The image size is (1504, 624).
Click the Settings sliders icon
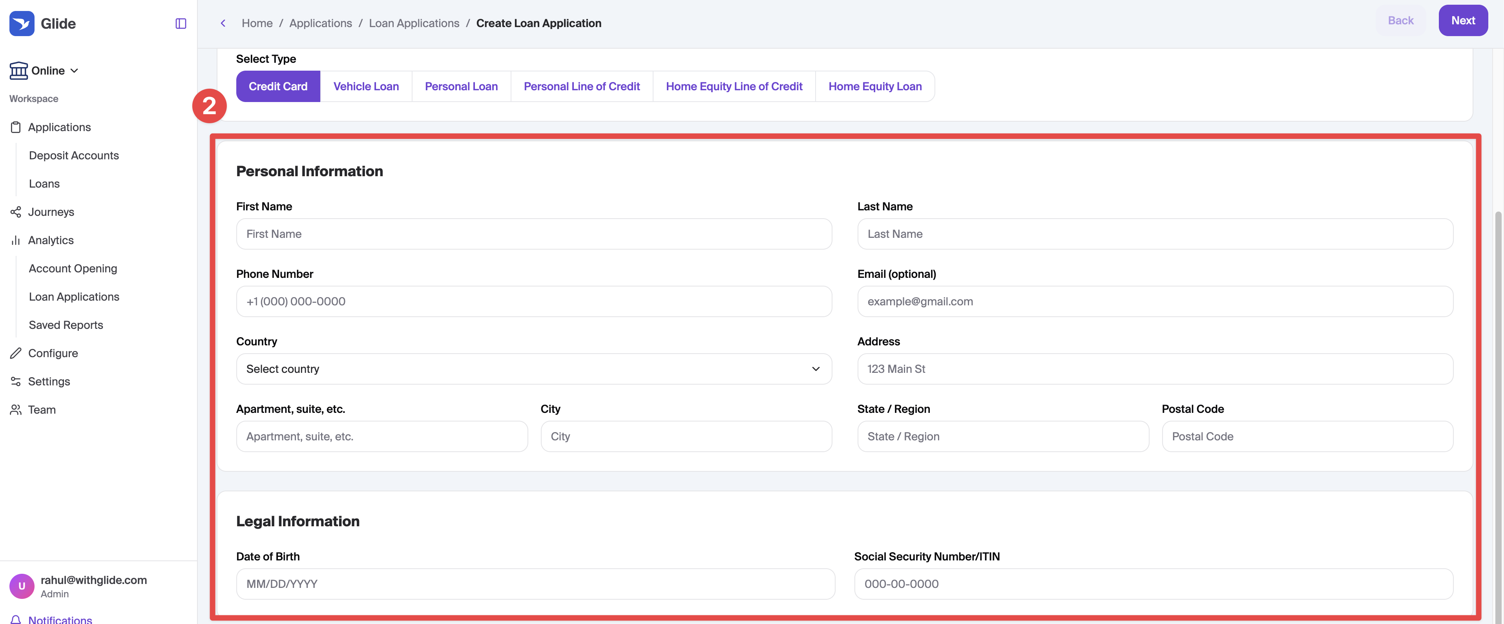pyautogui.click(x=16, y=381)
